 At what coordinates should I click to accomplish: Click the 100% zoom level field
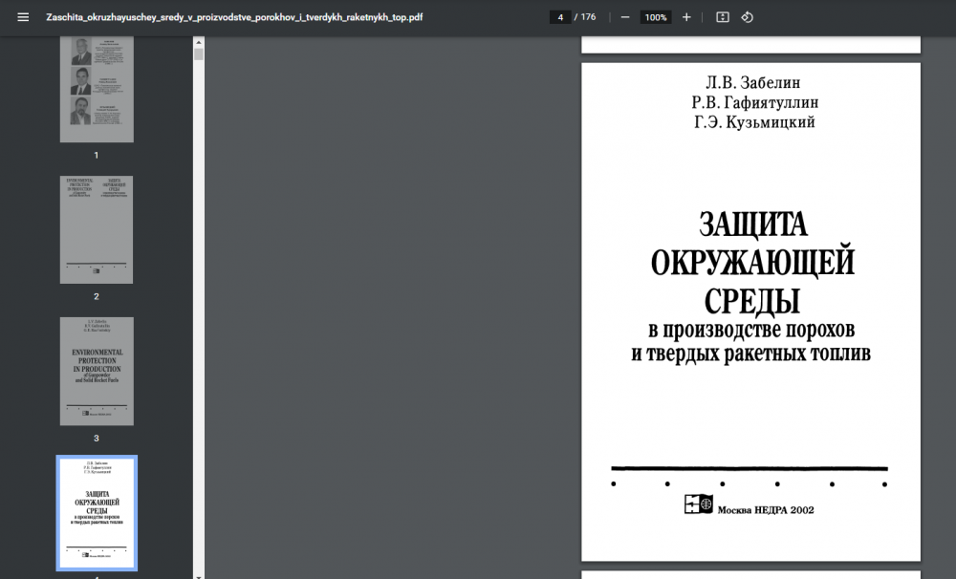pos(655,17)
